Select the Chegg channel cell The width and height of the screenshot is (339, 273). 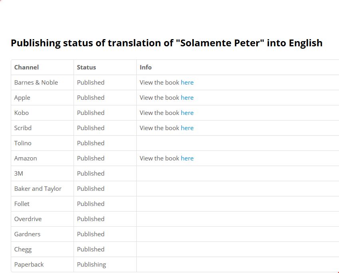(23, 249)
